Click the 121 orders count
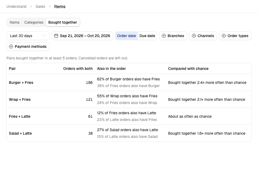The height and width of the screenshot is (172, 258). point(89,100)
